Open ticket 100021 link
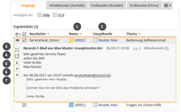The image size is (181, 112). tap(80, 105)
